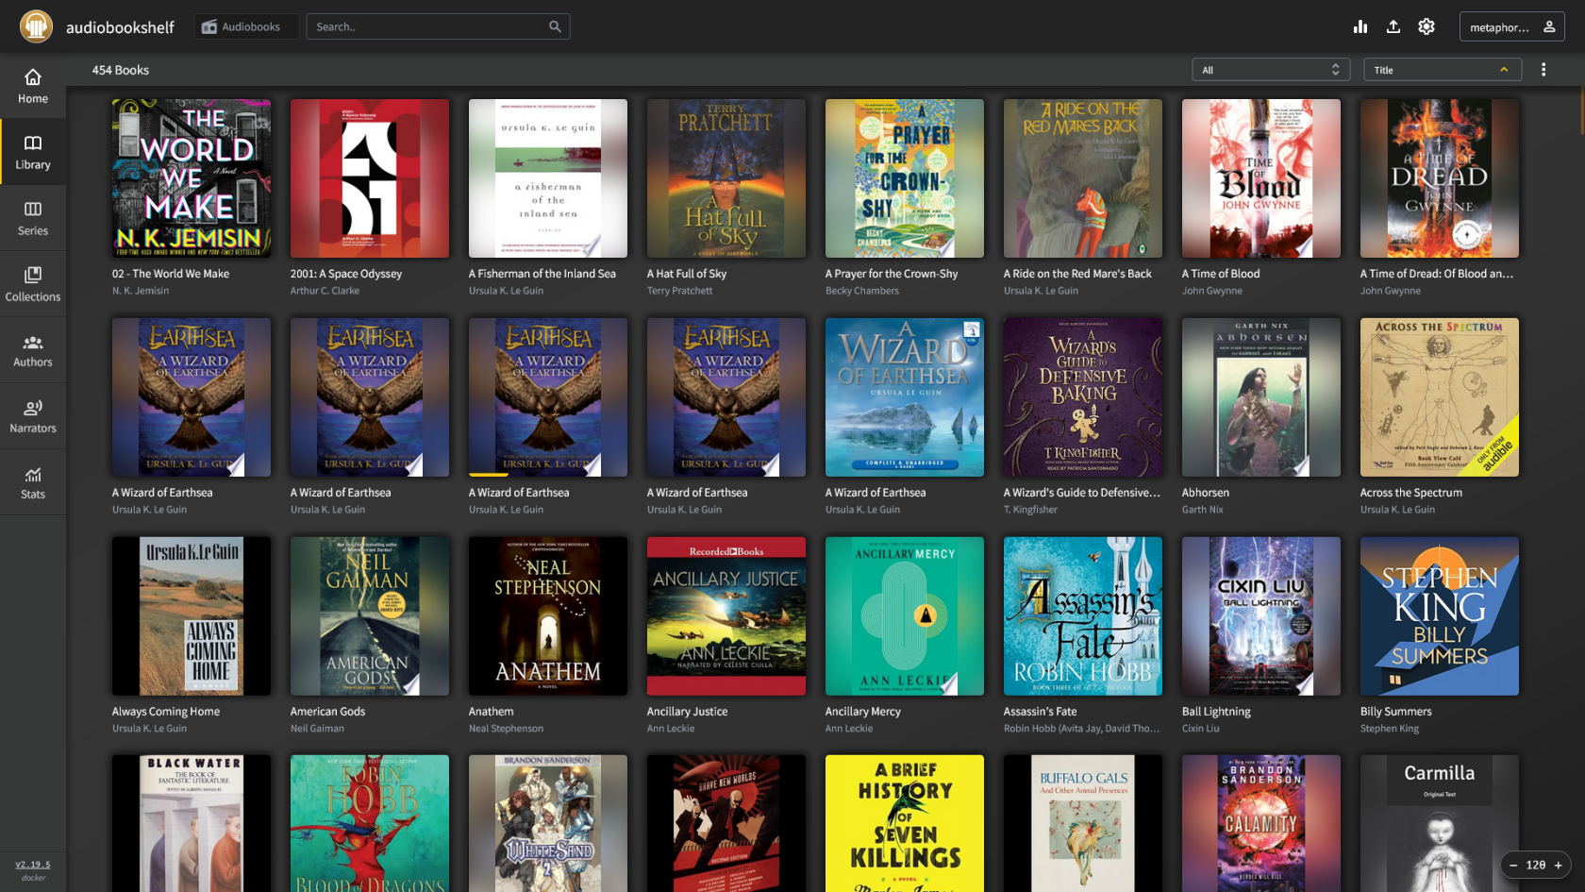Click author link N. K. Jemisin
This screenshot has height=892, width=1585.
[x=141, y=291]
